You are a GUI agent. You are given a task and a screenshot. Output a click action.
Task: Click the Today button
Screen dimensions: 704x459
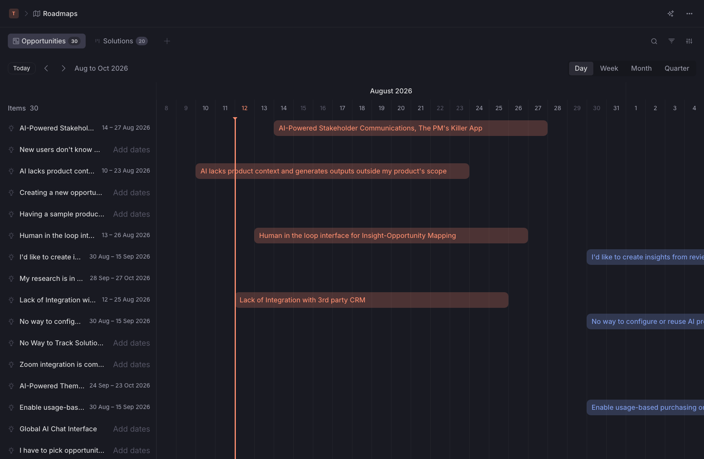pyautogui.click(x=22, y=68)
